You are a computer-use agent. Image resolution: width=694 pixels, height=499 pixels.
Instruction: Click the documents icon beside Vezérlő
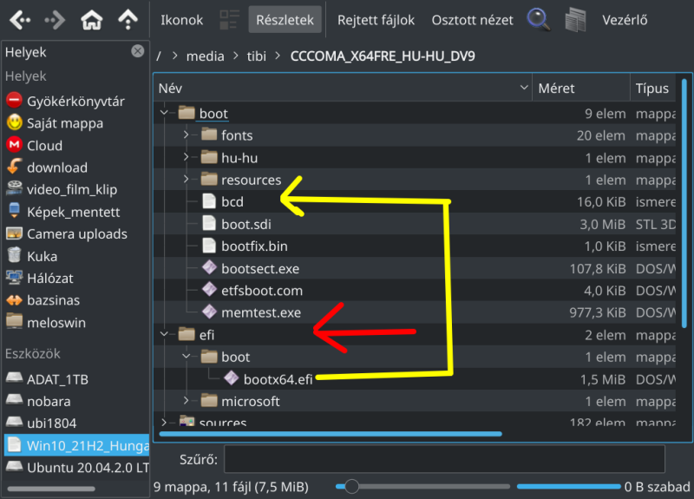(575, 20)
